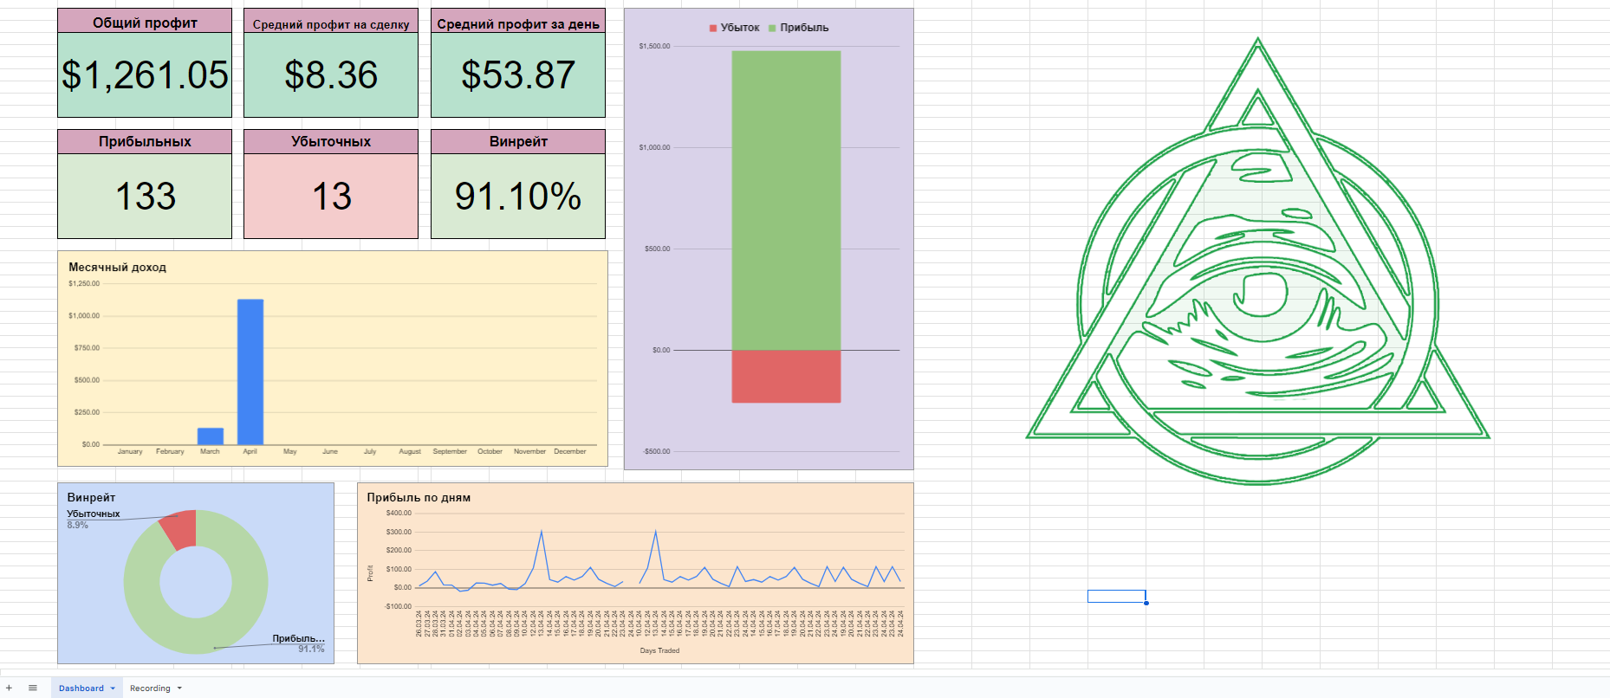Select the "133" profitable trades cell
This screenshot has height=698, width=1610.
click(x=145, y=197)
